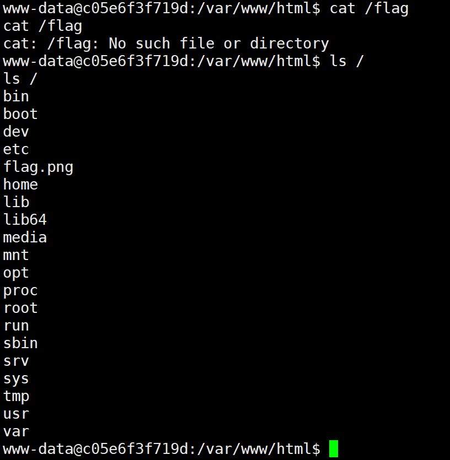
Task: Click the 'sbin' directory entry
Action: [x=20, y=343]
